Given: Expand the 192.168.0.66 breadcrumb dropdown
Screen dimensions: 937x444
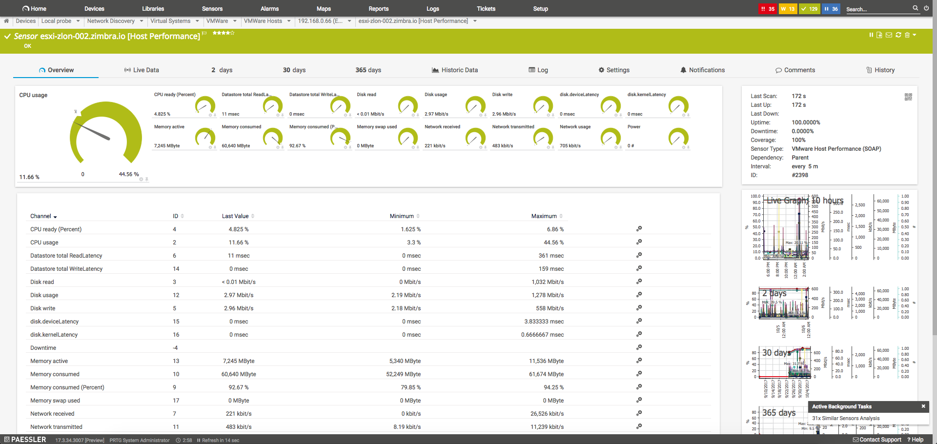Looking at the screenshot, I should point(349,21).
